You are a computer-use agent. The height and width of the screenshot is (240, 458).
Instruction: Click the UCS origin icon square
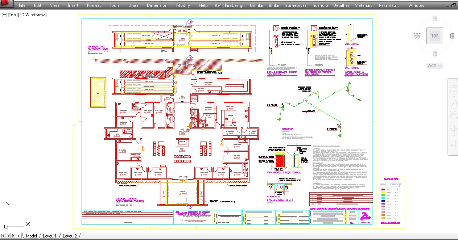pos(6,226)
